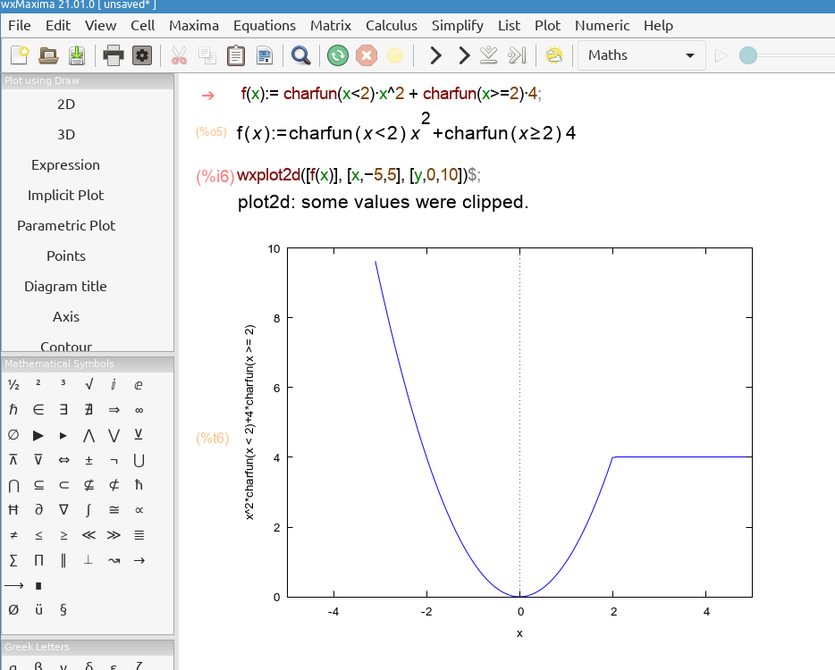Screen dimensions: 835x670
Task: Paste from the clipboard
Action: [x=235, y=55]
